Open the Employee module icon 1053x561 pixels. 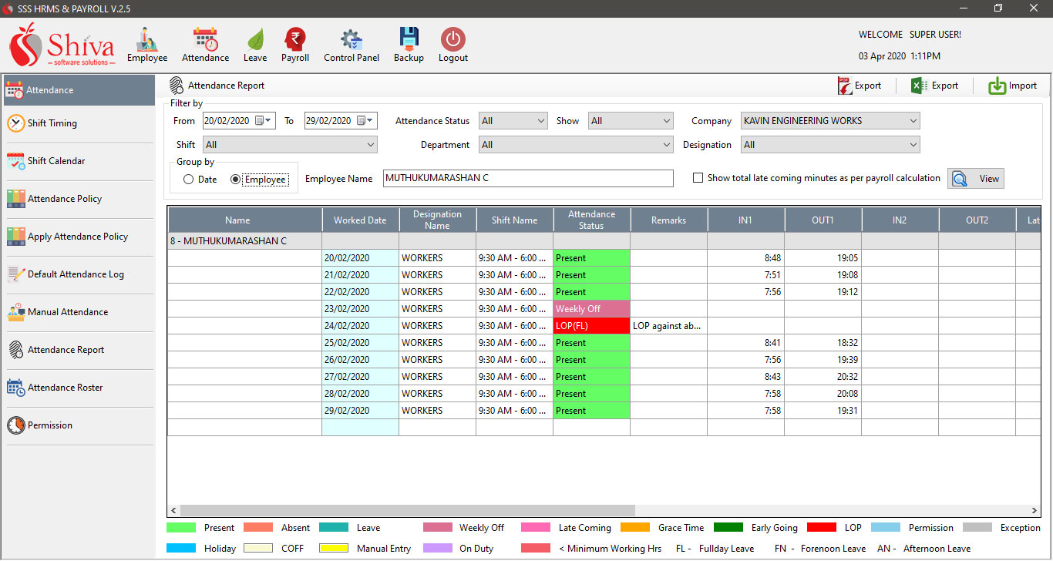pyautogui.click(x=146, y=40)
